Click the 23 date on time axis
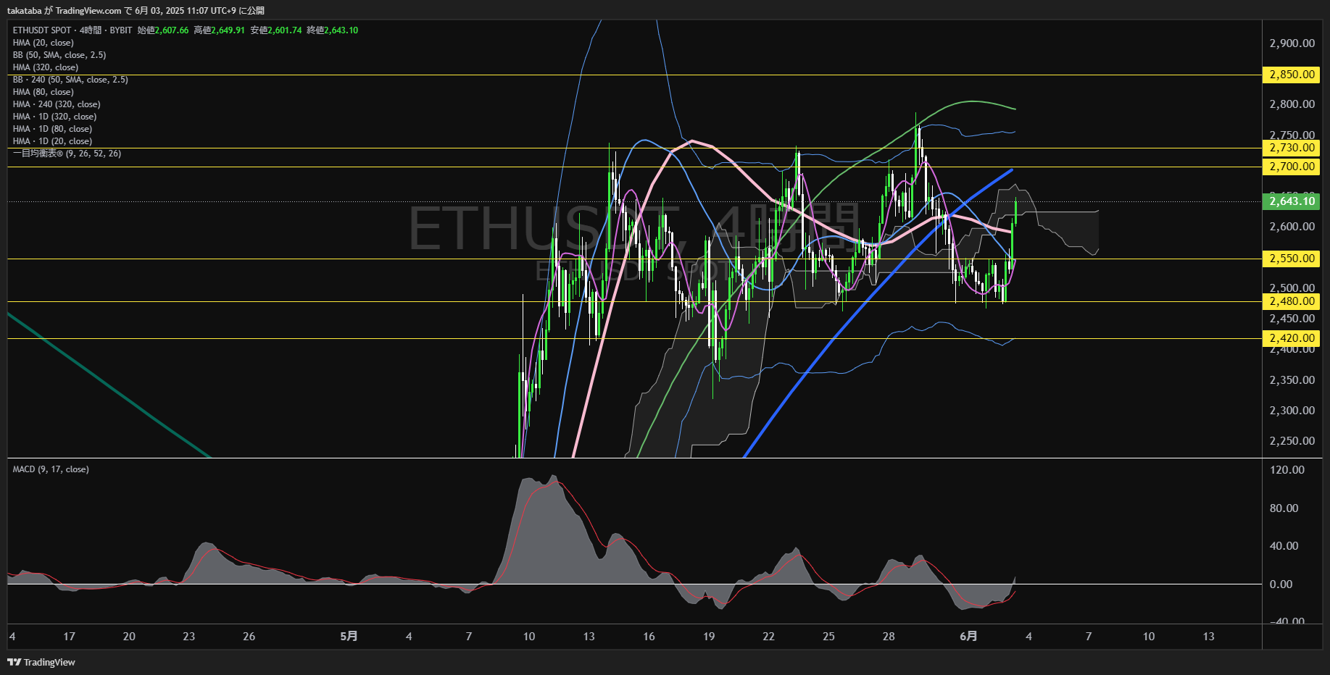 pyautogui.click(x=188, y=637)
